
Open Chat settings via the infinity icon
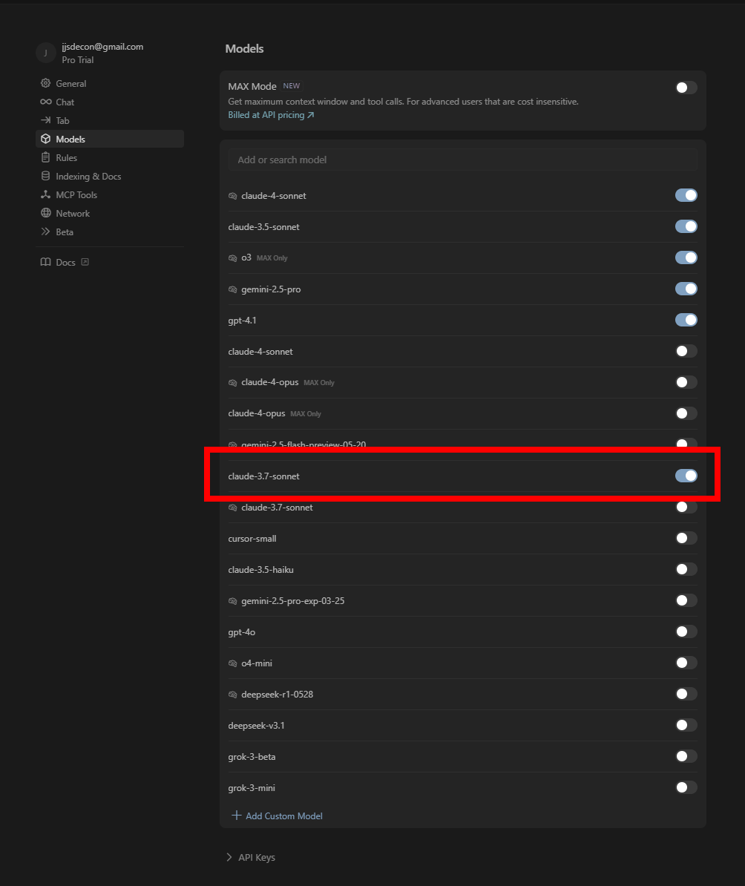point(46,102)
